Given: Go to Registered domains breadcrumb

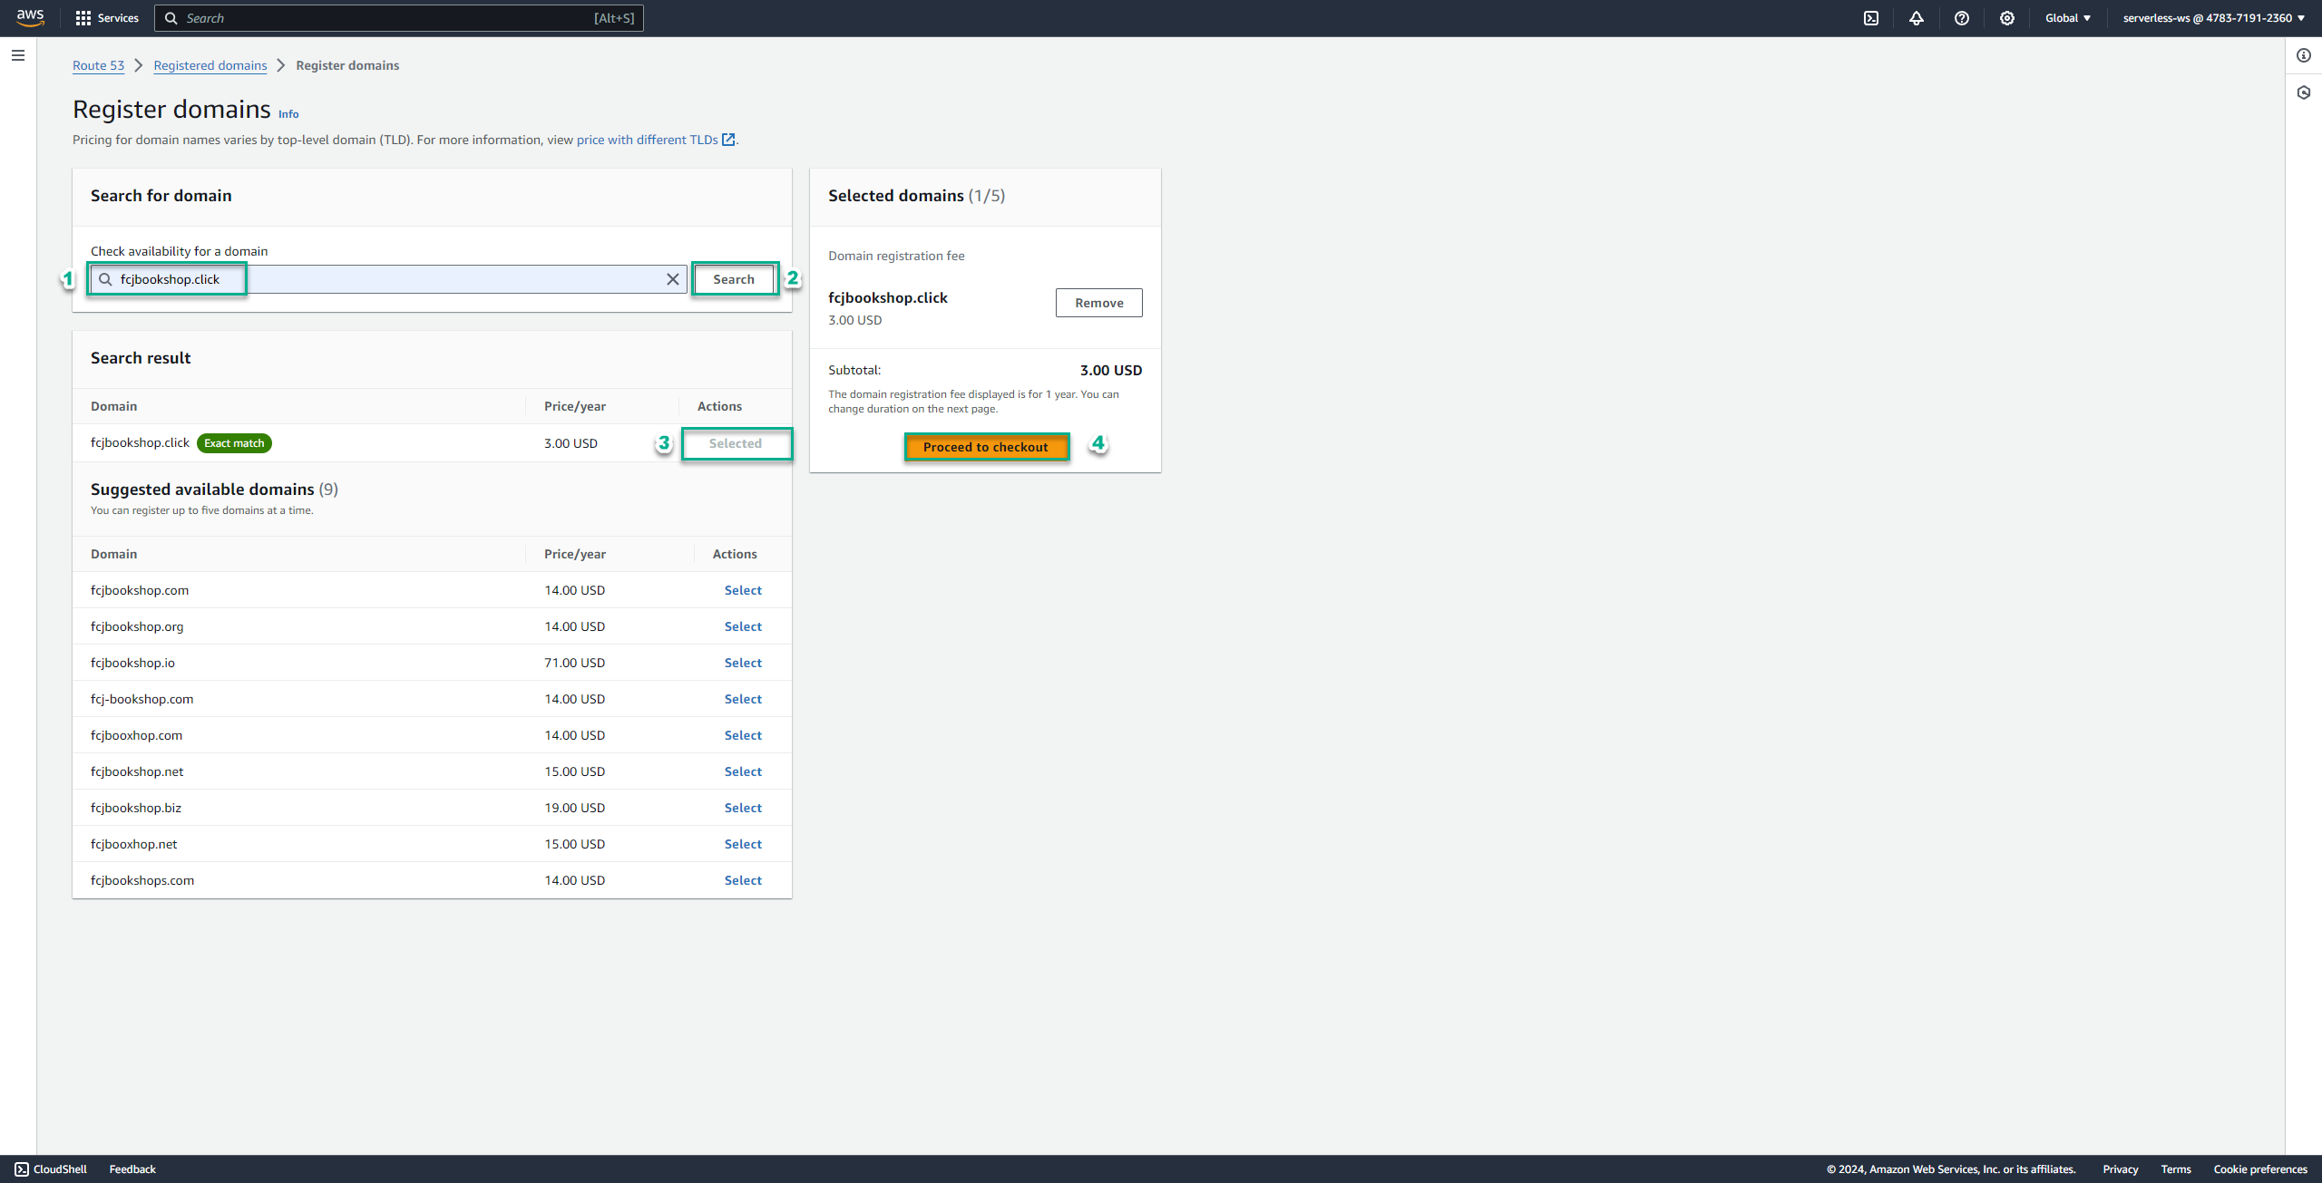Looking at the screenshot, I should [210, 65].
